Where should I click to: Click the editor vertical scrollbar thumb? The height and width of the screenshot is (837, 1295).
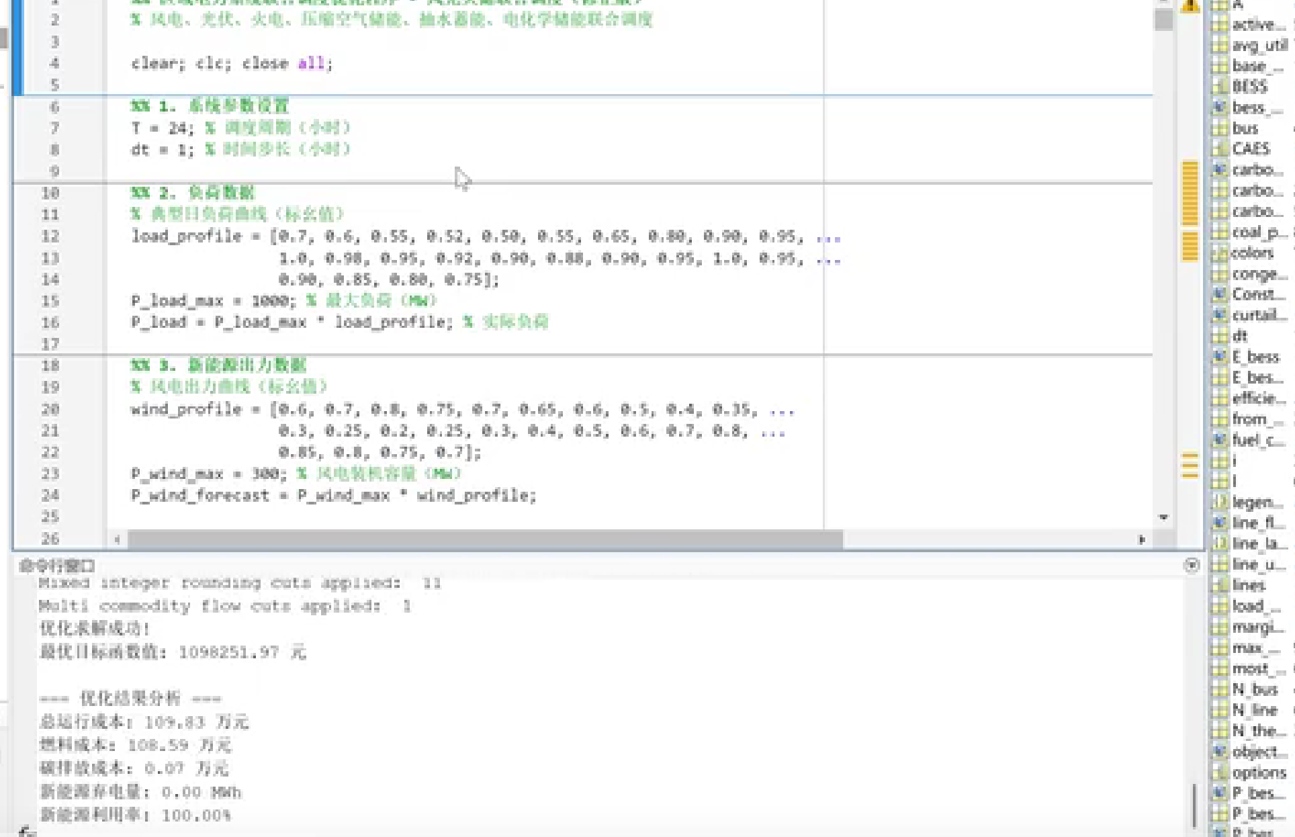pos(1163,20)
